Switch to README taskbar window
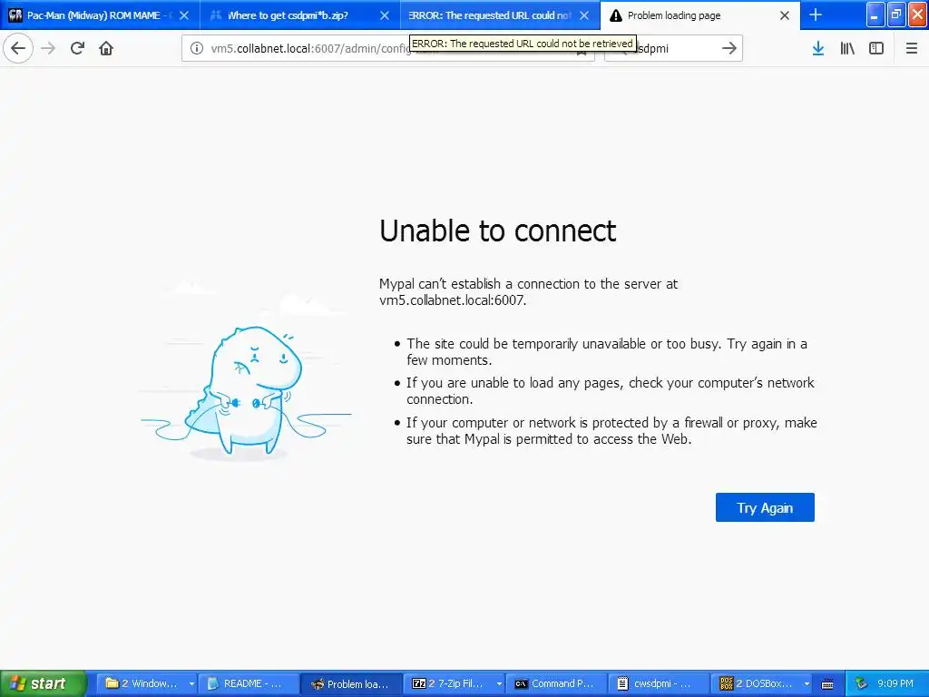 point(249,683)
